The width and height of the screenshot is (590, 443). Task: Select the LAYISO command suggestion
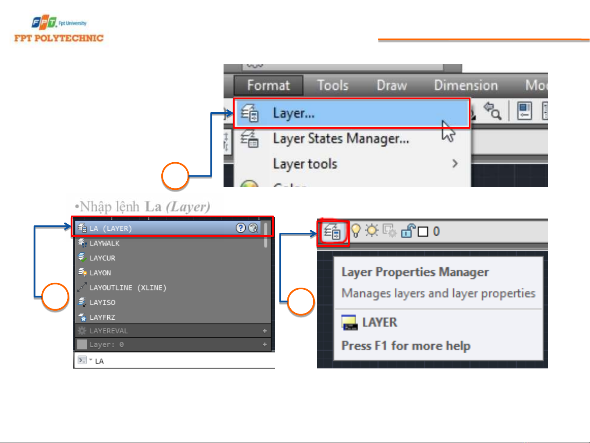pos(102,302)
